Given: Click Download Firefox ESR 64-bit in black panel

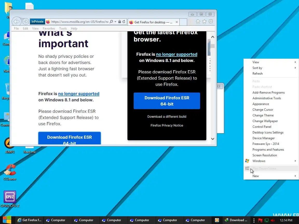Looking at the screenshot, I should click(167, 101).
